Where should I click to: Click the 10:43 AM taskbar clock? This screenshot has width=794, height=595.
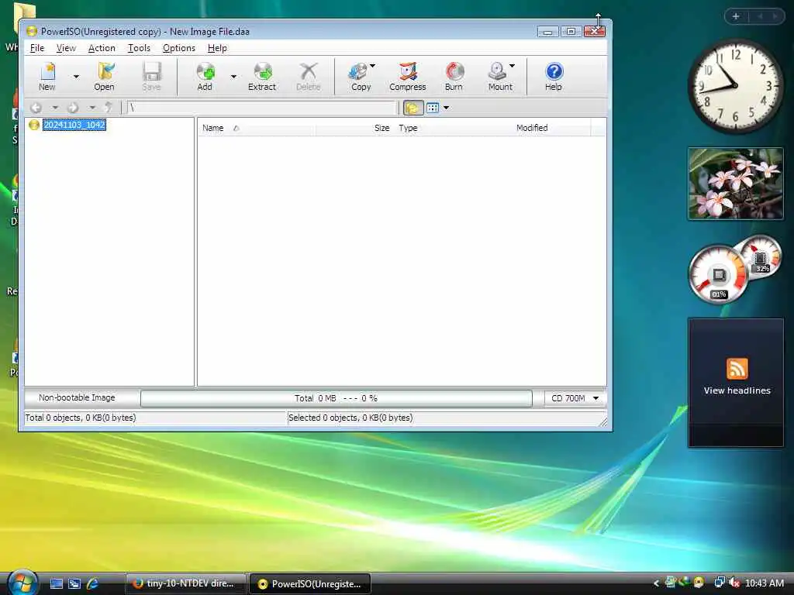pos(764,583)
